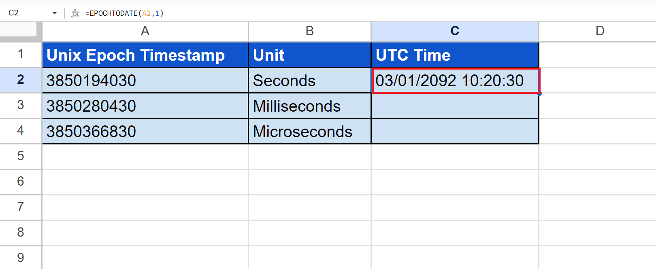This screenshot has width=656, height=269.
Task: Click the fill handle on cell C2
Action: coord(539,93)
